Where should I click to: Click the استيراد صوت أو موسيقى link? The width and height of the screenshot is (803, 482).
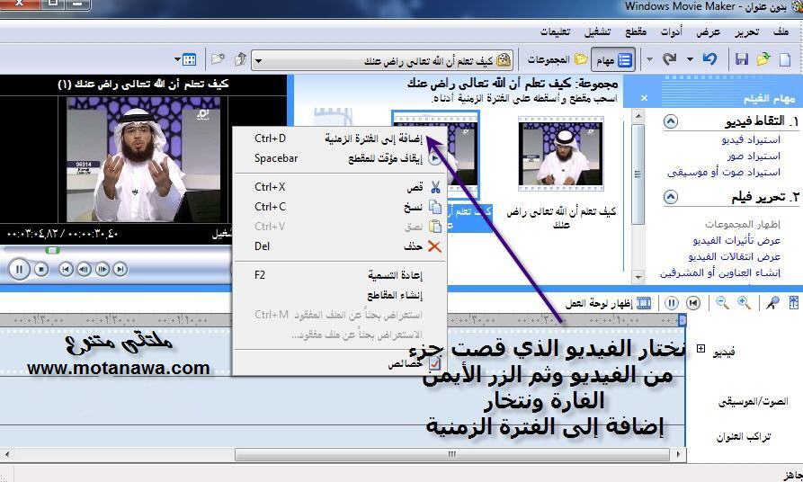[724, 173]
